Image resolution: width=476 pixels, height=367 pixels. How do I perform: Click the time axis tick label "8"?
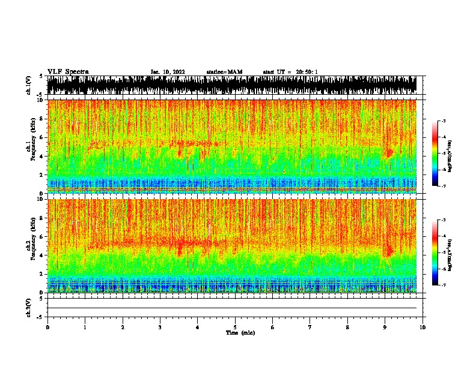[x=347, y=327]
